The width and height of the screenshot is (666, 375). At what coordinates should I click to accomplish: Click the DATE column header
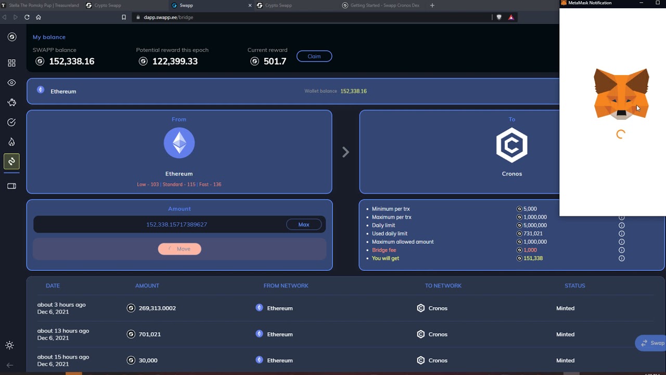pyautogui.click(x=53, y=285)
